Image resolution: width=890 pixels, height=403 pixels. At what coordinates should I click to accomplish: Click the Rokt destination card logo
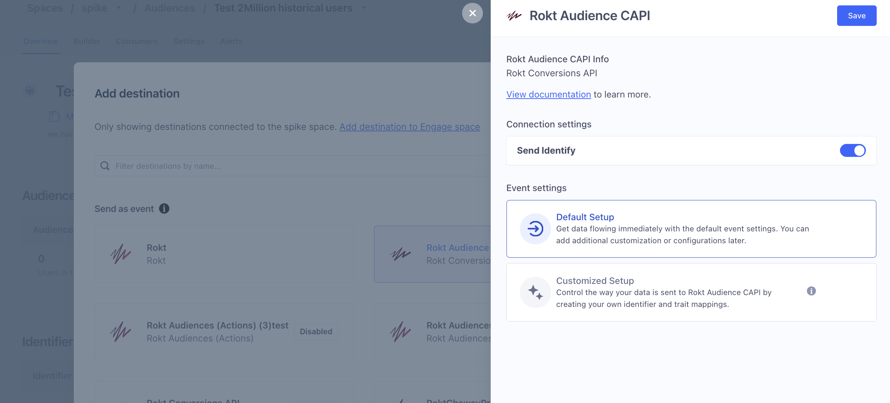[x=121, y=254]
